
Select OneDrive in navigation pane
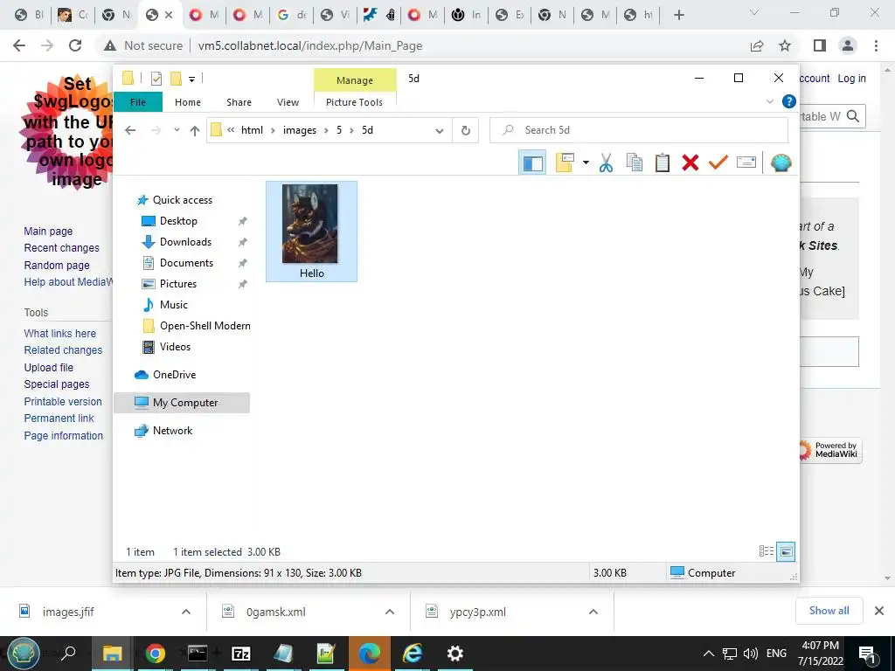[174, 375]
